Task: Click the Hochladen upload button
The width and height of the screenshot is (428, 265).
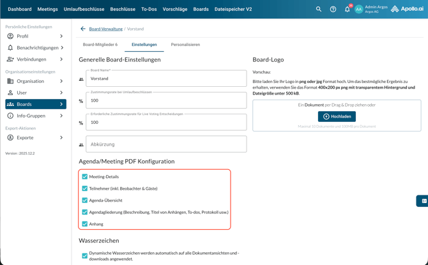Action: 337,117
